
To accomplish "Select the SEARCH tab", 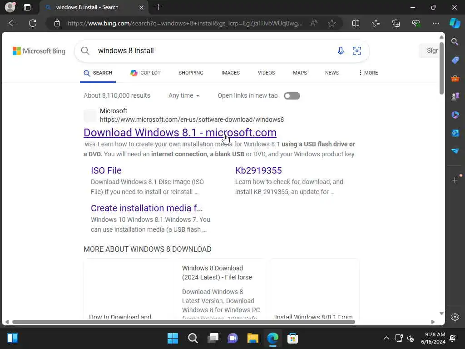I will (x=98, y=73).
